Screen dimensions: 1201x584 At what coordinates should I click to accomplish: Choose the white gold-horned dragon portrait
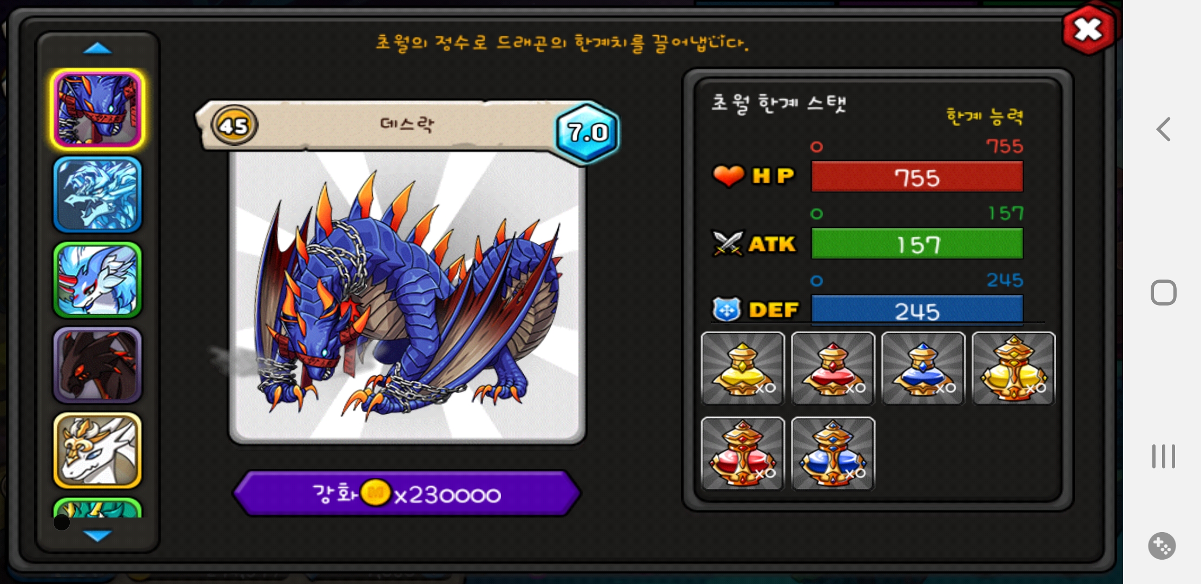tap(97, 450)
